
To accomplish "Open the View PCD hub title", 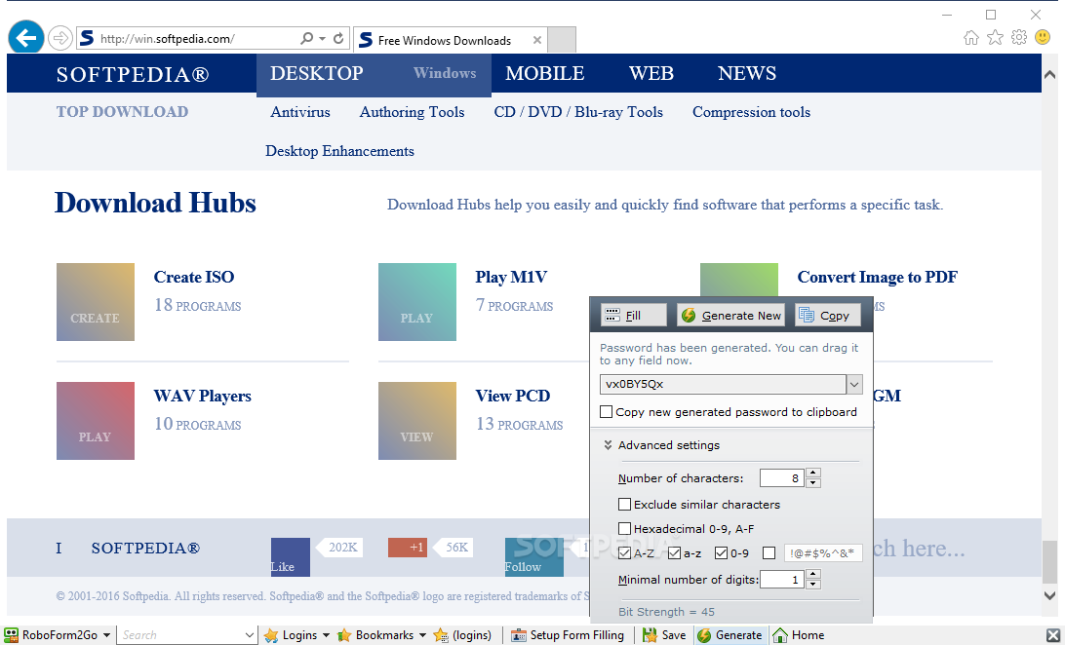I will 512,397.
